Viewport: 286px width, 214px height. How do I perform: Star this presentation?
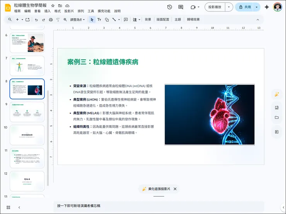(x=53, y=6)
